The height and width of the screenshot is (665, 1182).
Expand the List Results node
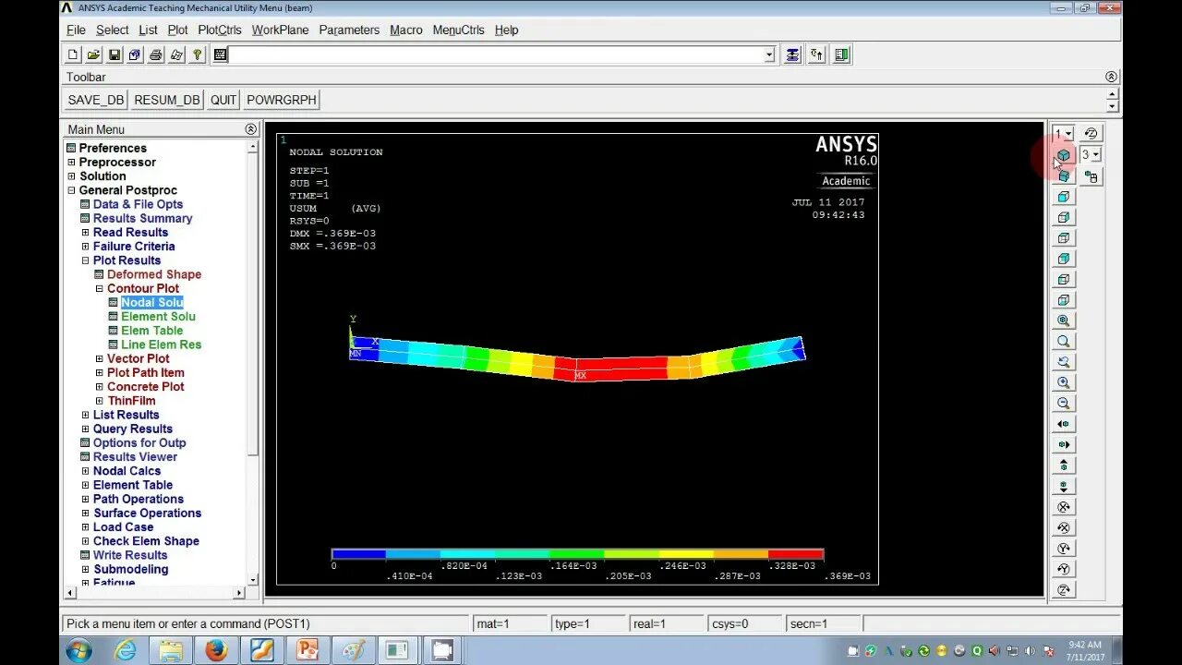coord(85,416)
